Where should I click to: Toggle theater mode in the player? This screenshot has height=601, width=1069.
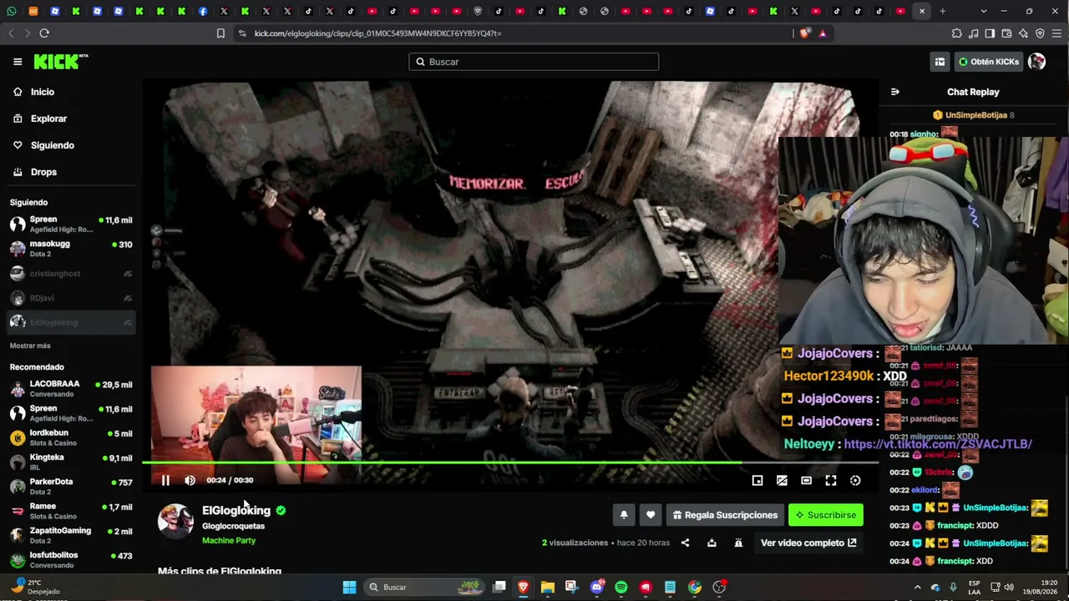[806, 480]
